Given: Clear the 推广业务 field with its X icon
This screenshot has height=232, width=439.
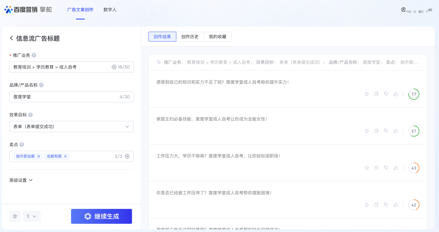Looking at the screenshot, I should tap(114, 67).
